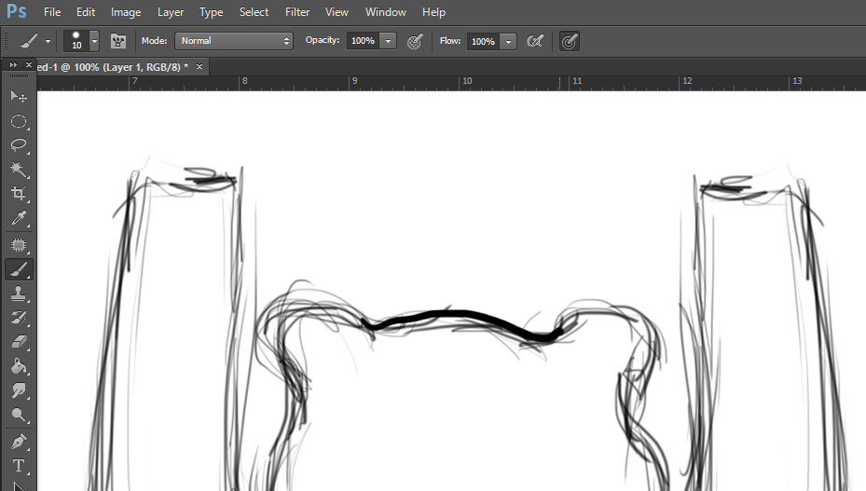Open the Layer menu
866x491 pixels.
(170, 12)
